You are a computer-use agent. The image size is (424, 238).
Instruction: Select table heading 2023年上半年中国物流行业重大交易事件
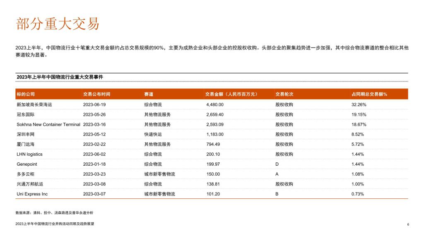(60, 77)
